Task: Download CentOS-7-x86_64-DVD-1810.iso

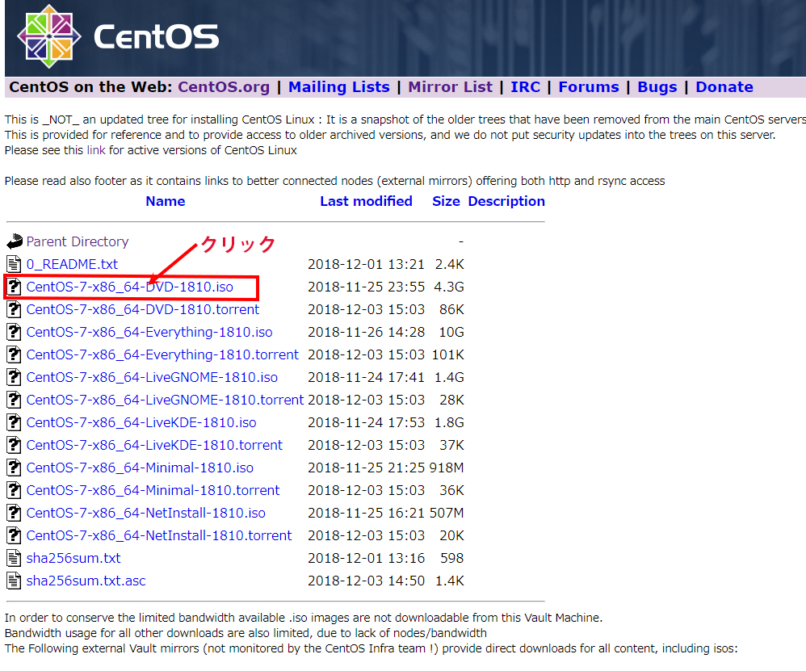Action: 129,287
